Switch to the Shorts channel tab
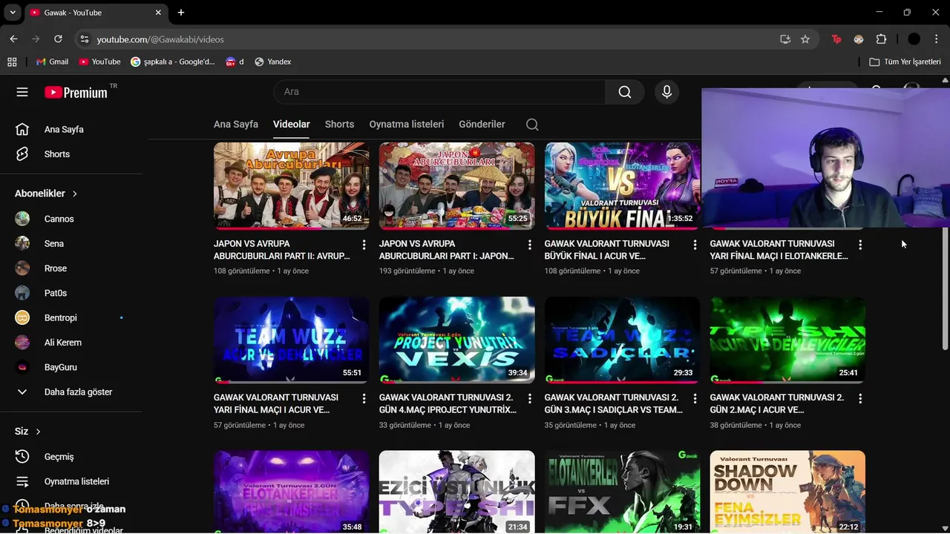Viewport: 950px width, 534px height. click(x=339, y=125)
